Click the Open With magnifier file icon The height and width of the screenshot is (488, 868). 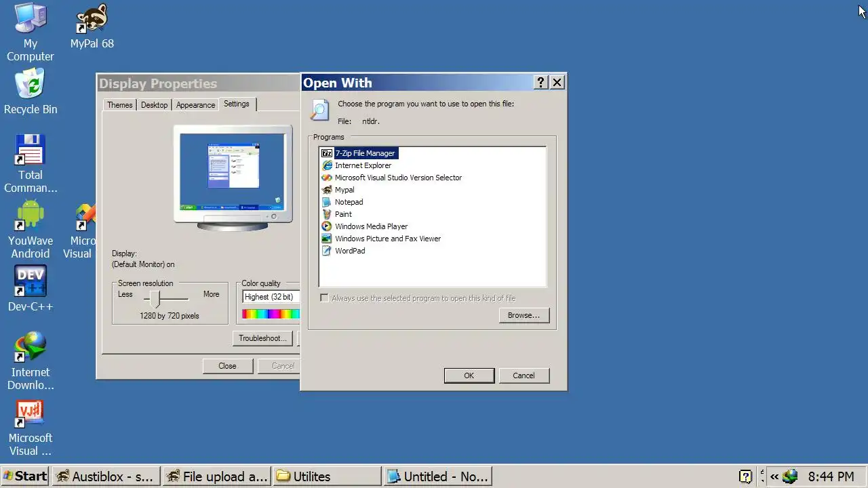click(x=319, y=110)
